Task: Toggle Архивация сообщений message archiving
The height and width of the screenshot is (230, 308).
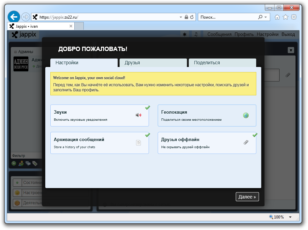Action: (99, 143)
